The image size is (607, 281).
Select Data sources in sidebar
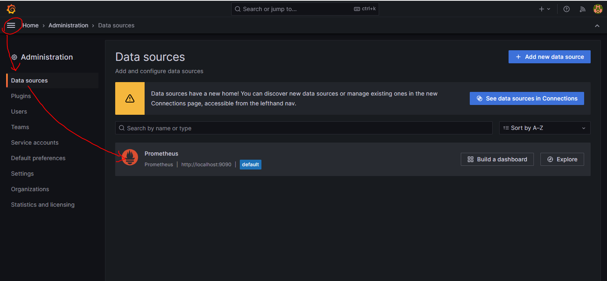52,80
